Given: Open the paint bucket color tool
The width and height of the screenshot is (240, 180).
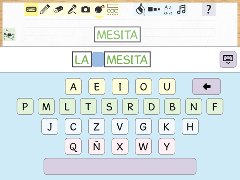Looking at the screenshot, I should (x=140, y=9).
